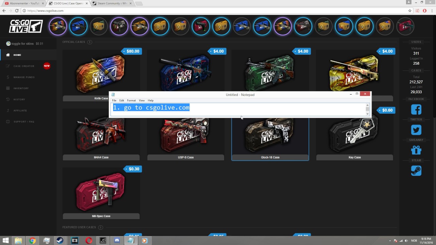Open the Key Case
The image size is (436, 245).
(x=355, y=134)
